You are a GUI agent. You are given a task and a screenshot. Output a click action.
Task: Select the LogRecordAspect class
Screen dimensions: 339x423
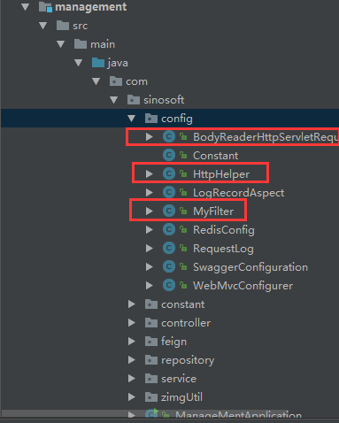click(x=238, y=193)
